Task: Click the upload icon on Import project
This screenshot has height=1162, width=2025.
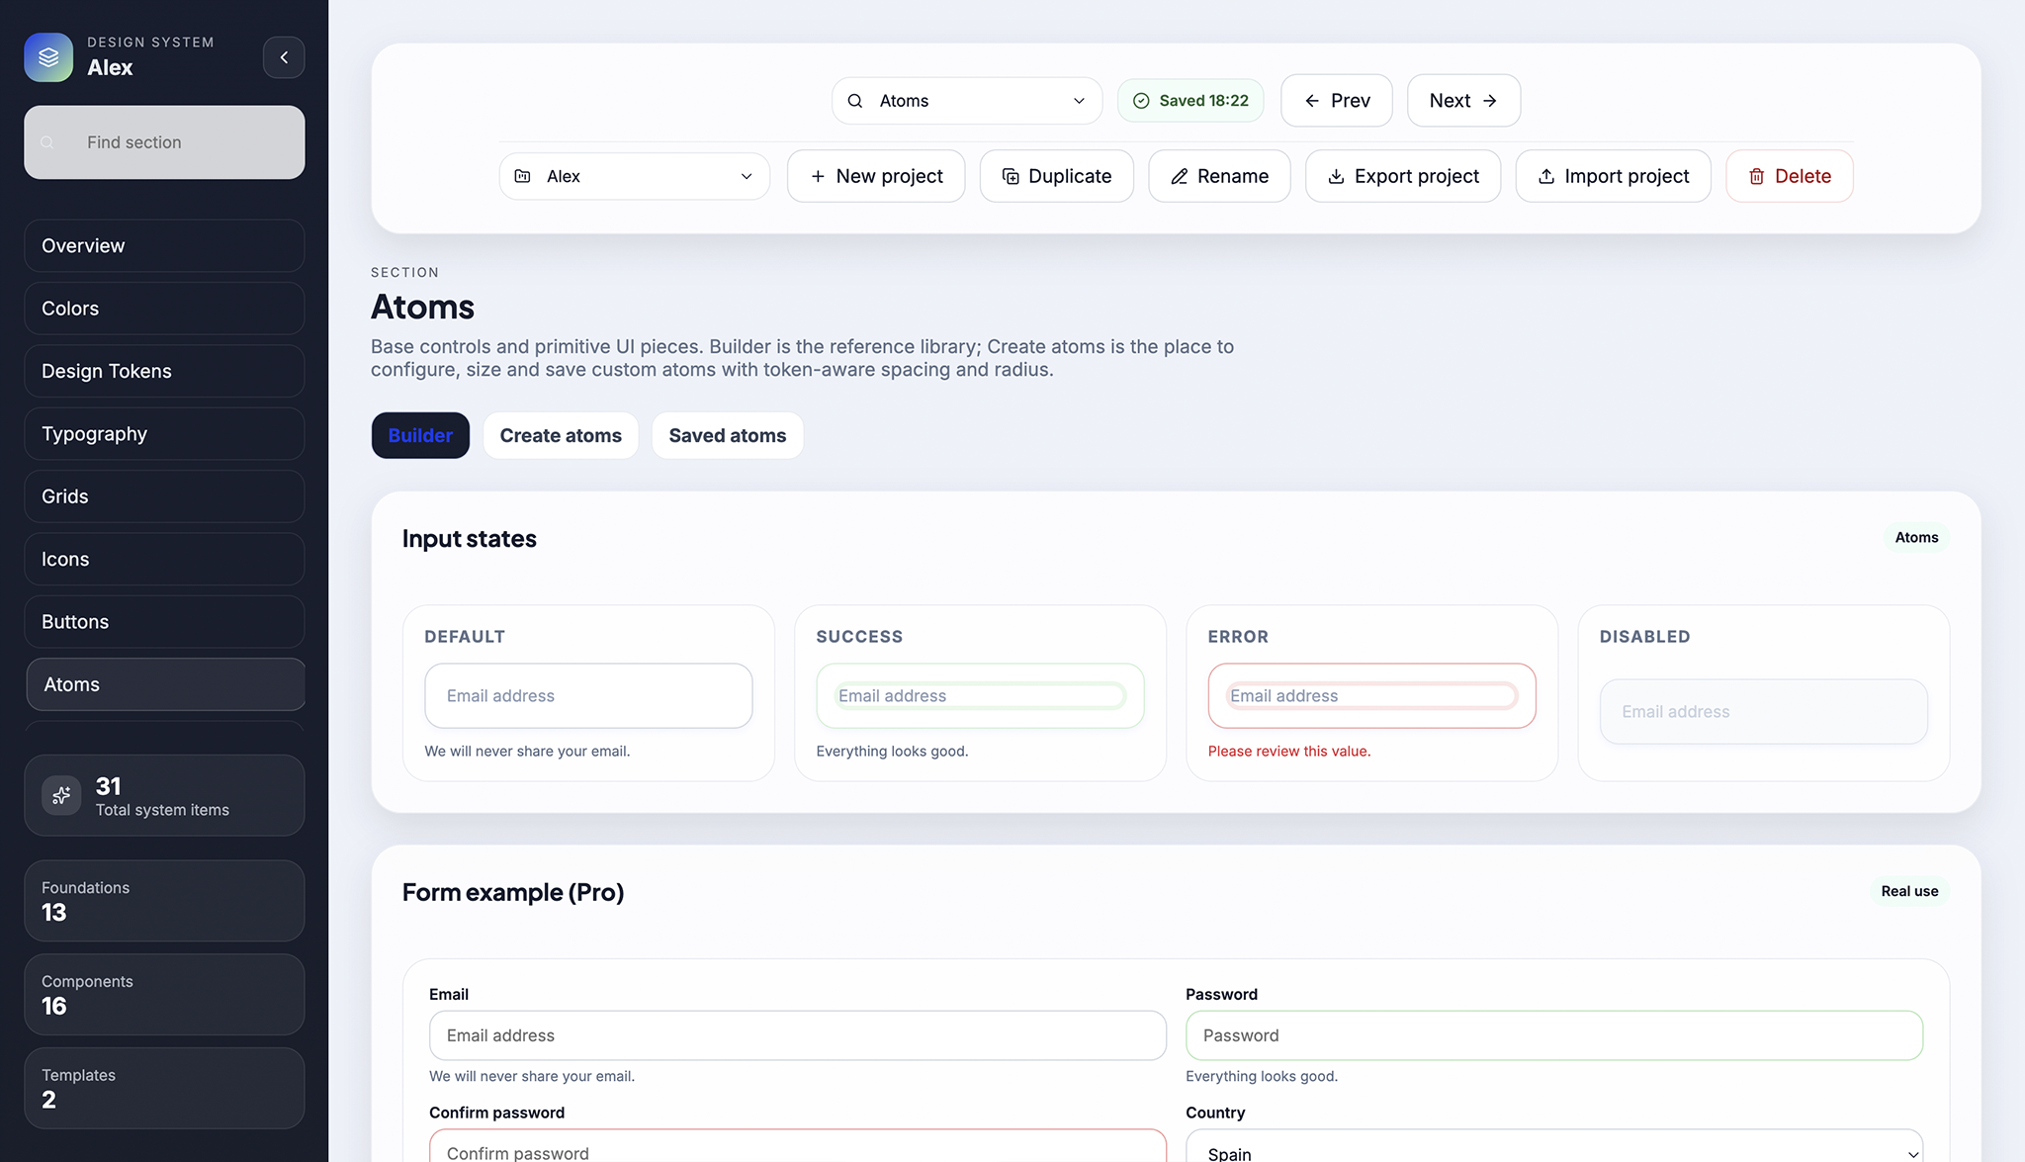Action: [1546, 176]
